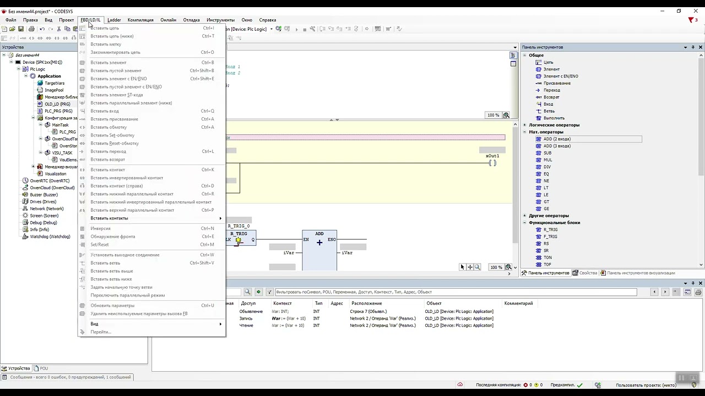The width and height of the screenshot is (705, 396).
Task: Click the Сообщения status bar message
Action: tap(70, 377)
